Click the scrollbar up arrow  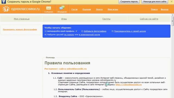click(173, 15)
